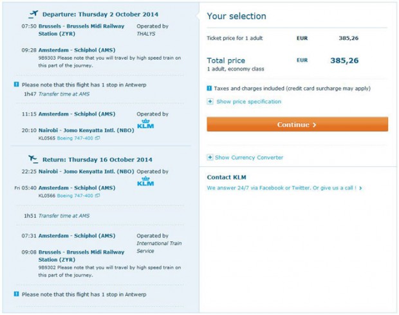
Task: Open the KL0565 Boeing 747-400 aircraft link
Action: 75,138
